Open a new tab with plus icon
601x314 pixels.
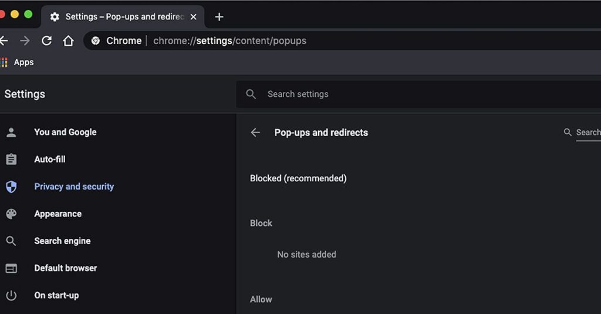(220, 17)
